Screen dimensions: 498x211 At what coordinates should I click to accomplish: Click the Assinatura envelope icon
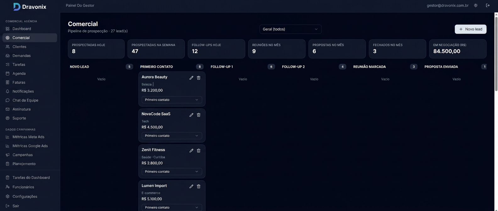[x=8, y=109]
